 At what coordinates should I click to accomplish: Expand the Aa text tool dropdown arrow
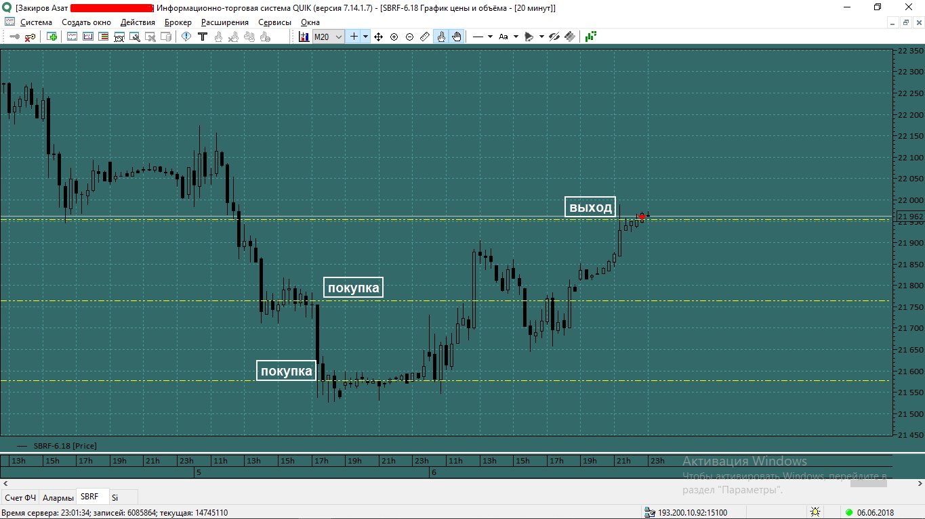click(x=516, y=37)
